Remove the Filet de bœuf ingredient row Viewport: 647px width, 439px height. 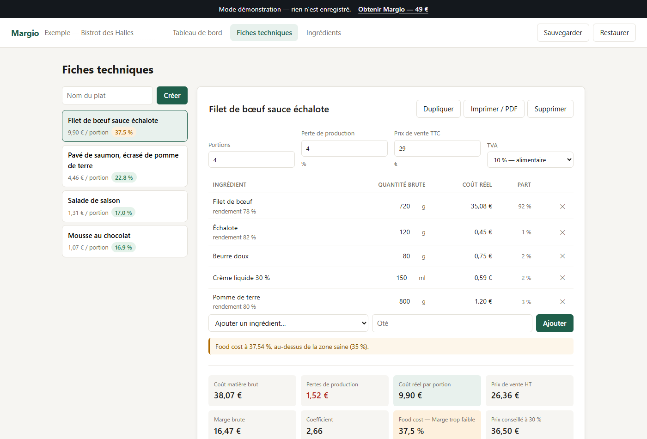(x=562, y=207)
